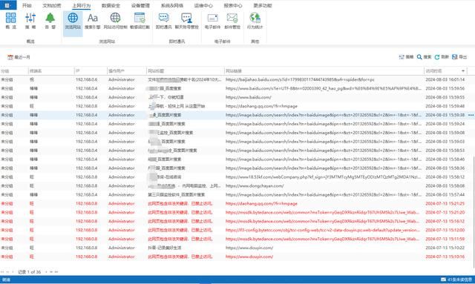The image size is (475, 284).
Task: Open the 报表中心 ribbon tab
Action: [232, 5]
